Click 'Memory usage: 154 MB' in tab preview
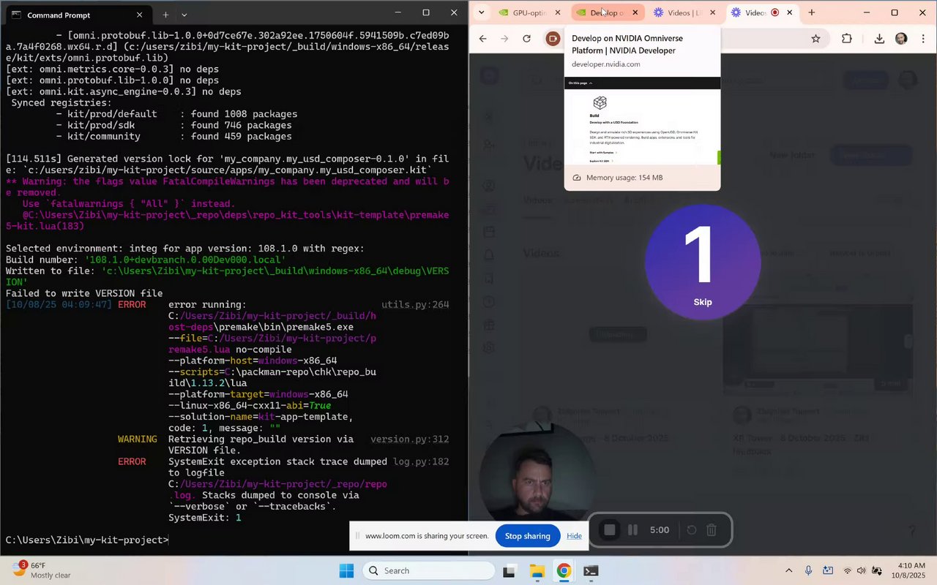 coord(624,178)
